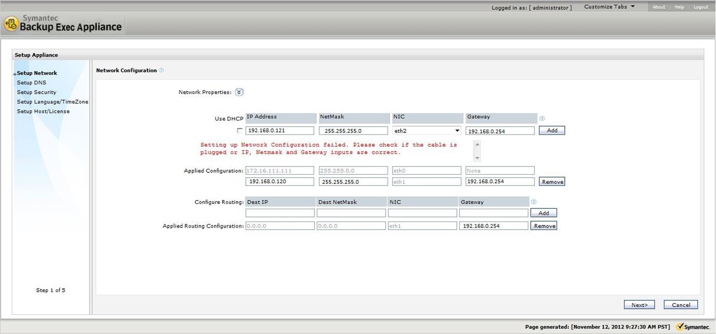Click the empty Dest NetMask field
716x334 pixels.
pos(351,213)
